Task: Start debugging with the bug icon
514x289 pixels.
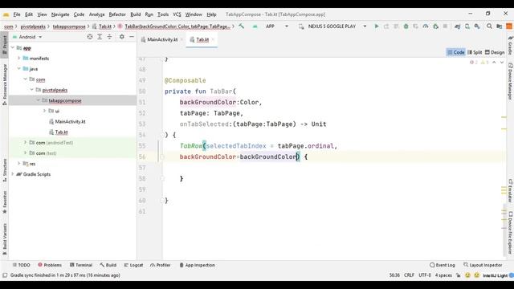Action: [x=406, y=26]
